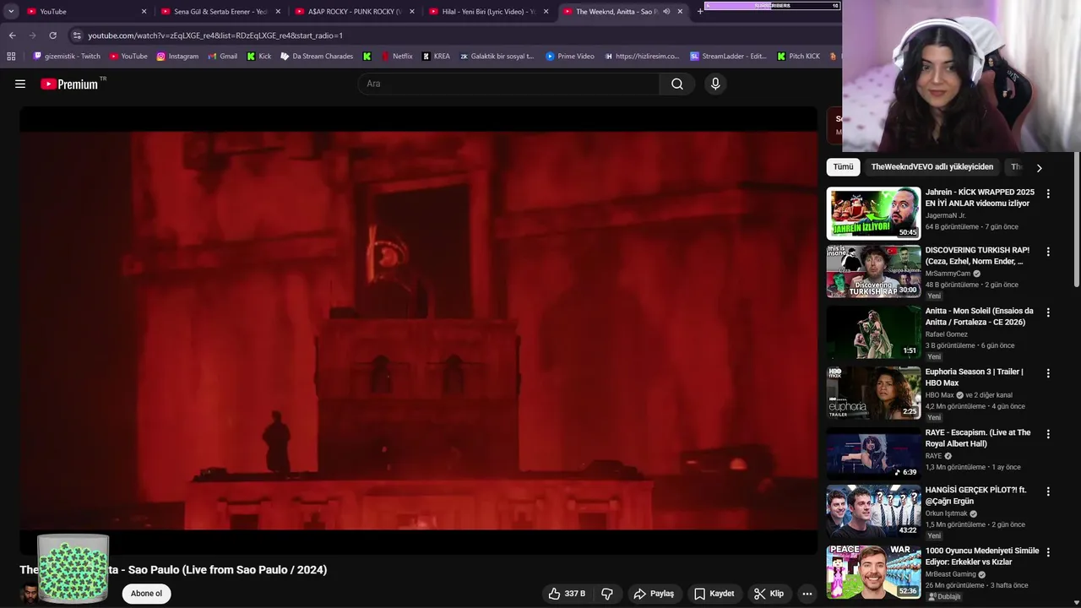This screenshot has height=608, width=1081.
Task: Click the Kaydet save button
Action: (714, 594)
